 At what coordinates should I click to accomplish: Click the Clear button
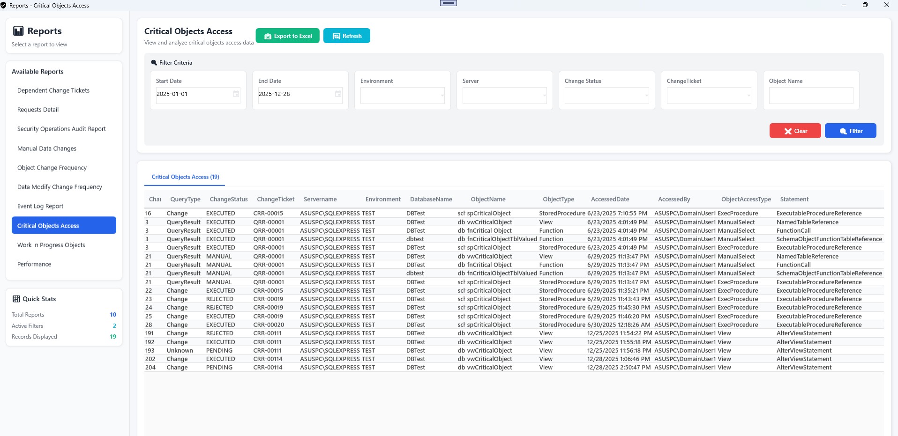[795, 131]
